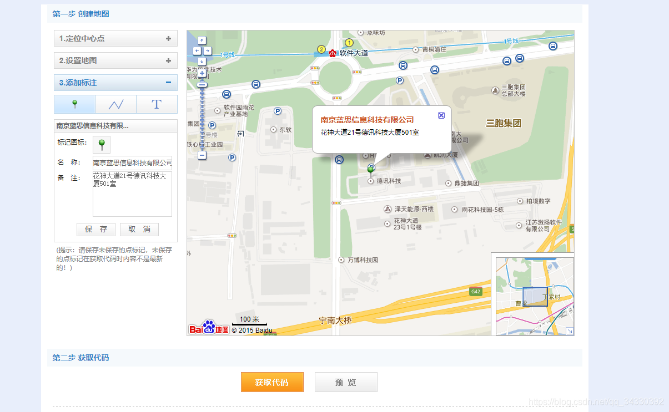Click the info window title 南京蓝思信息科技有限公司
The height and width of the screenshot is (412, 669).
(367, 120)
